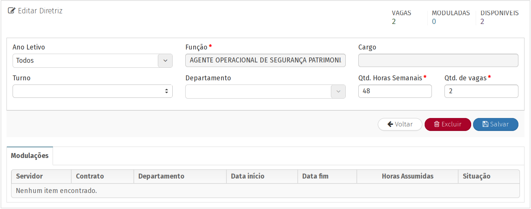Sort by the Servidor column header
Image resolution: width=531 pixels, height=209 pixels.
(29, 176)
